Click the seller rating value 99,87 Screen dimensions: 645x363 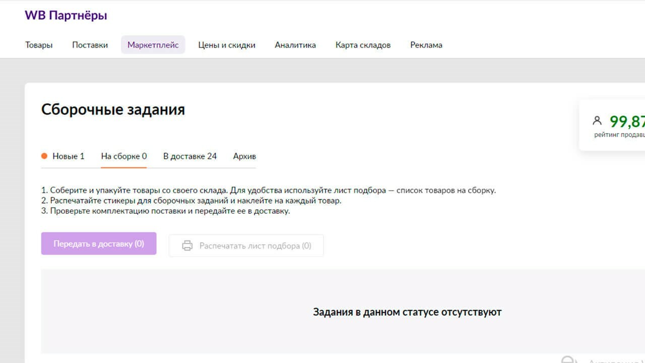click(627, 122)
